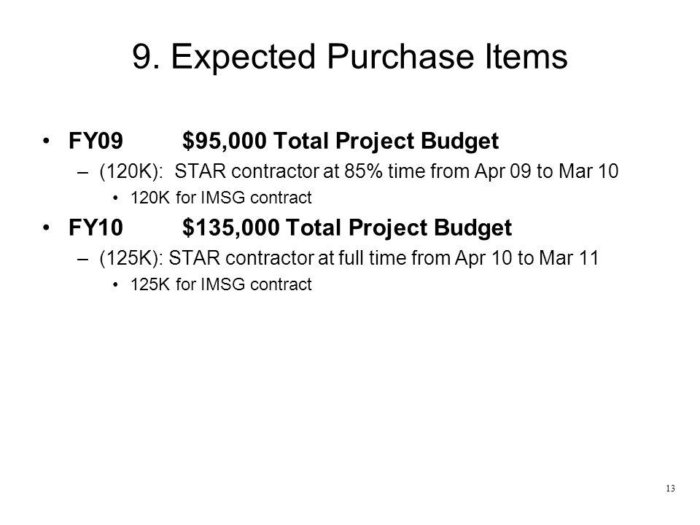Click the word Purchase in title
Screen dimensions: 700x525
click(400, 57)
